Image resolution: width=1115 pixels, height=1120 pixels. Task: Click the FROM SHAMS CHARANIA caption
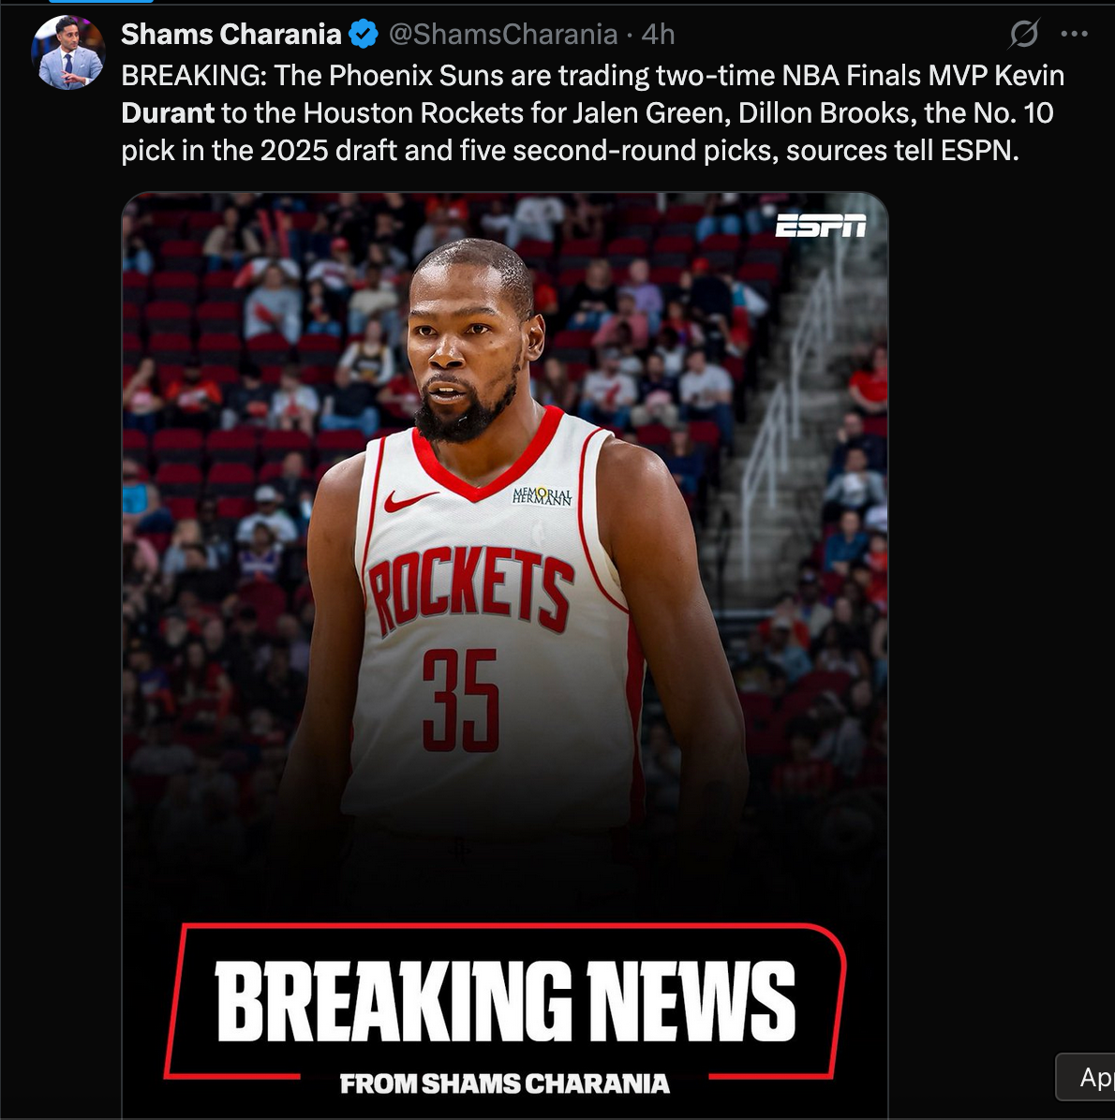pos(505,1083)
